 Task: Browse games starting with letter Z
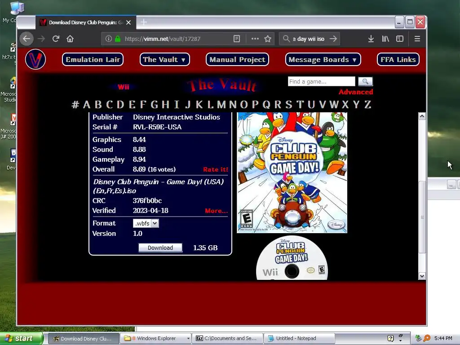(367, 104)
